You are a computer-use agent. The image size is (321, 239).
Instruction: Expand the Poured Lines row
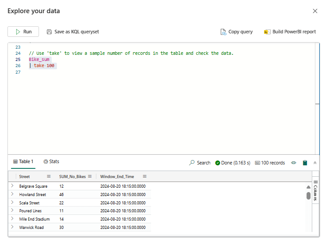[12, 210]
